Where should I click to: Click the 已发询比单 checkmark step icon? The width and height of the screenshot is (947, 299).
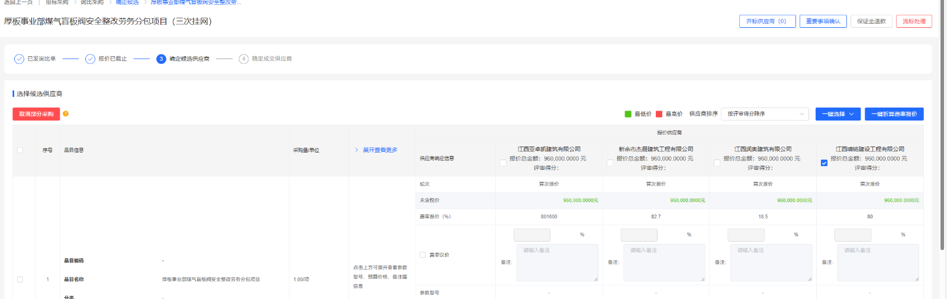[19, 59]
